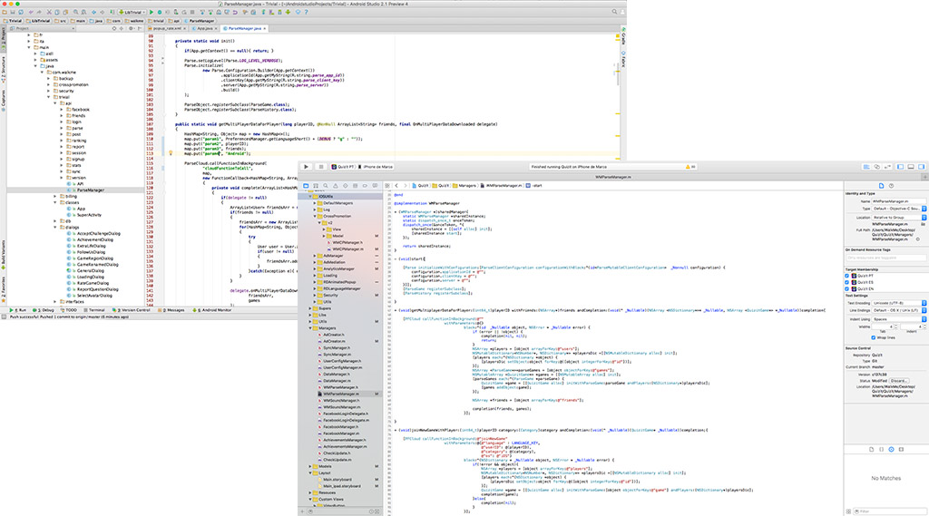
Task: Toggle the QuizIt PT target membership checkbox
Action: click(846, 276)
